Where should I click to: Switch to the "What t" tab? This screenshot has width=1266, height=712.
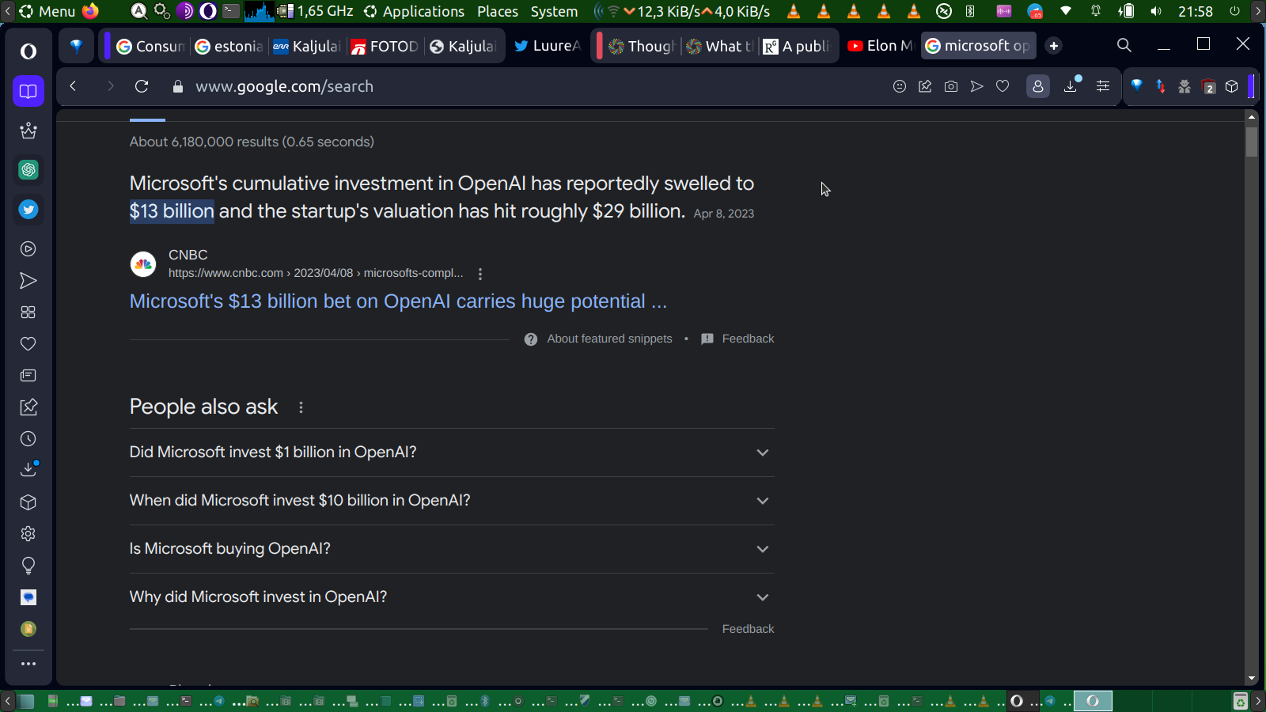[x=719, y=46]
